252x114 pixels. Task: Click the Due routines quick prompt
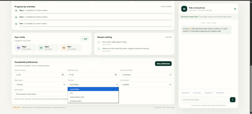[x=197, y=93]
